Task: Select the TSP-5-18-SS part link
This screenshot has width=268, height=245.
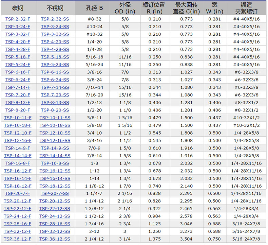Action: click(55, 57)
